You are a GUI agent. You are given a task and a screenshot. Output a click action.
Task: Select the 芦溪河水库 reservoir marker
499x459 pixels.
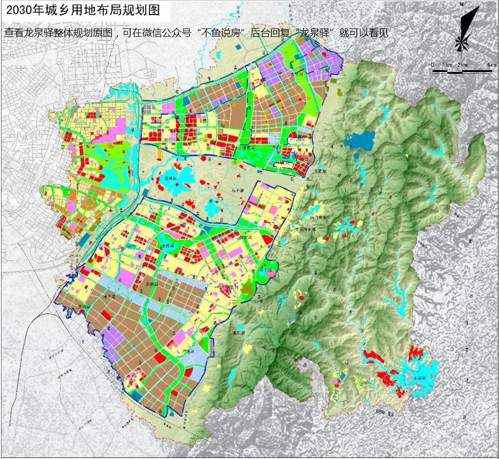coord(306,229)
